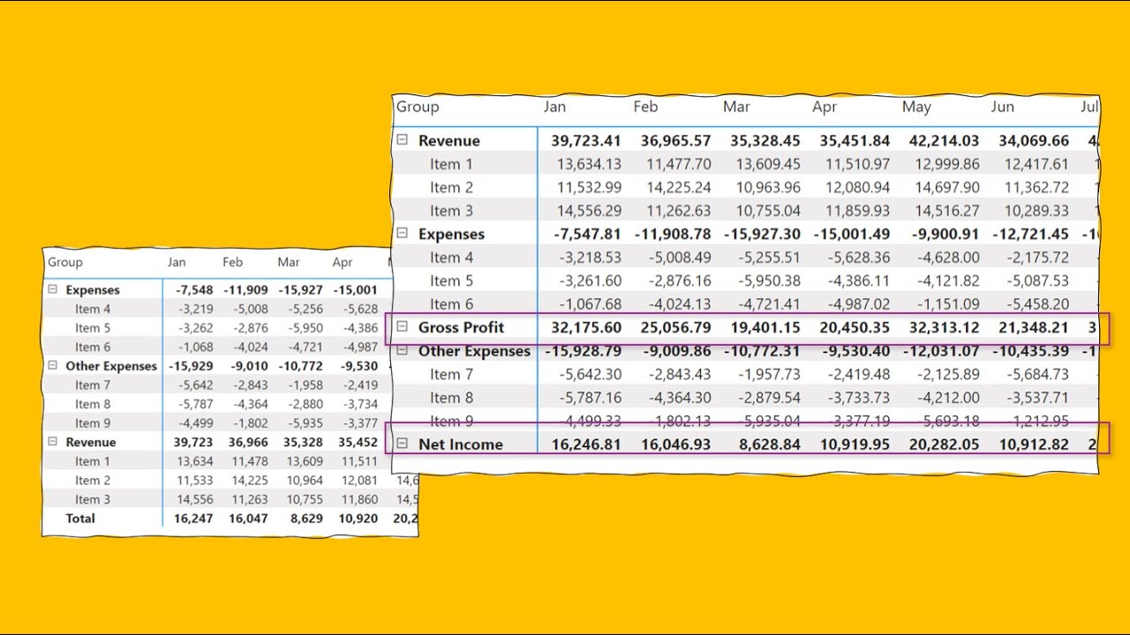Click the Revenue value 39,723 in the smaller table
This screenshot has width=1130, height=635.
193,443
